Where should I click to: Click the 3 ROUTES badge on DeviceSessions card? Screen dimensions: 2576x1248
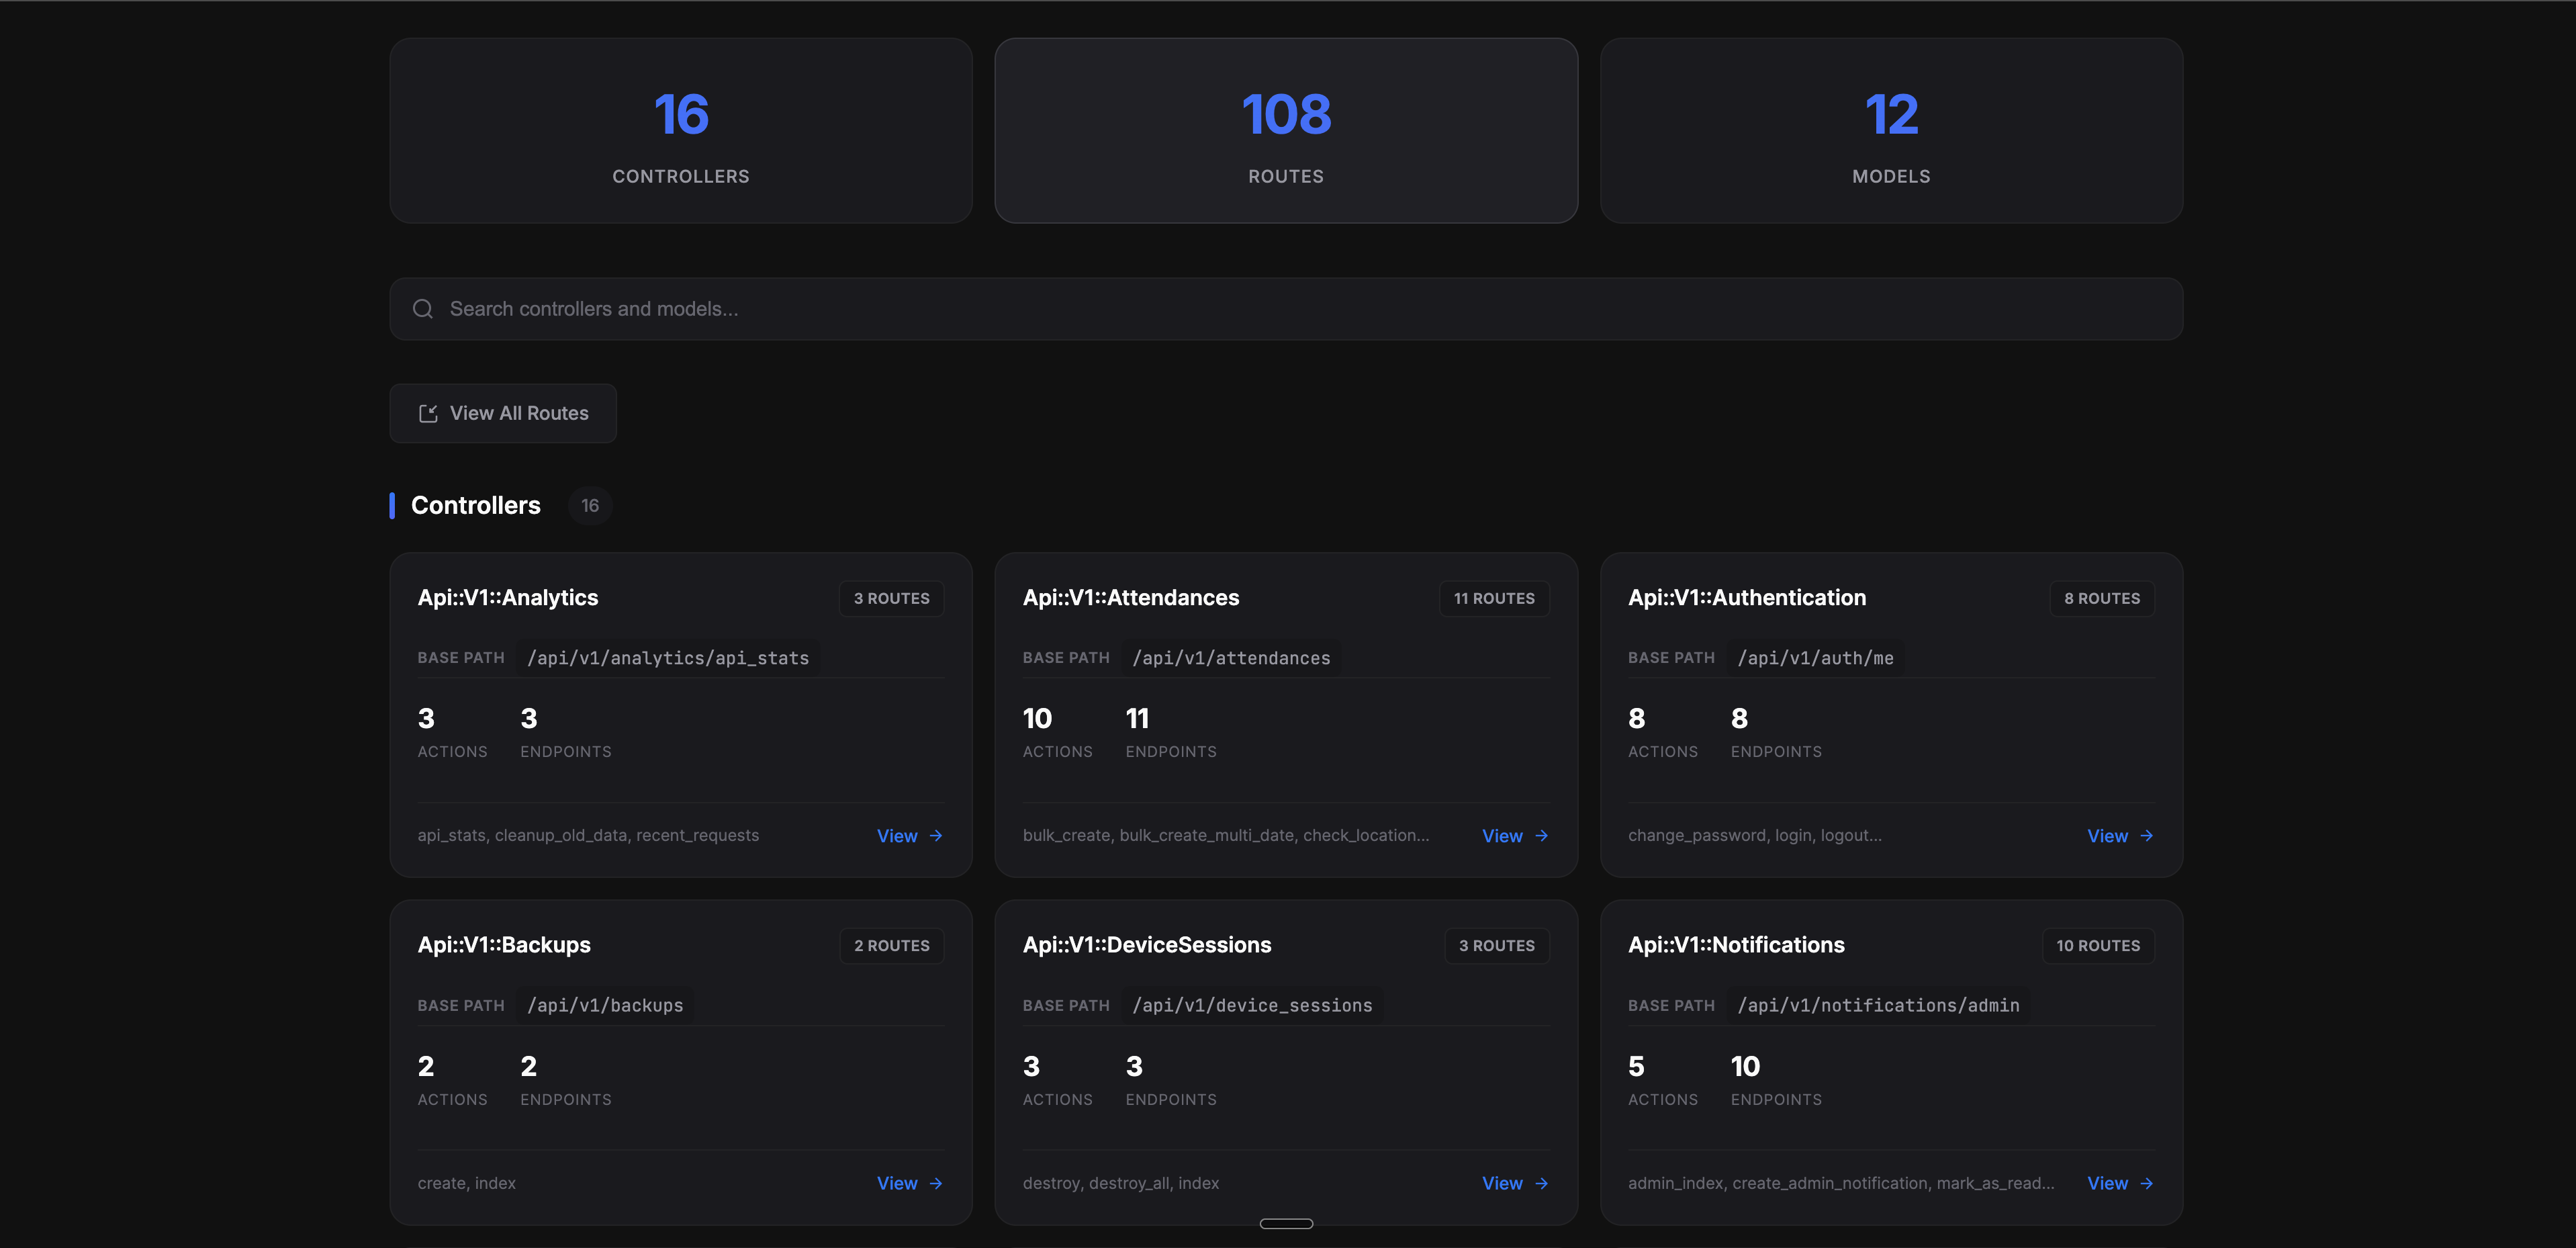[1497, 945]
